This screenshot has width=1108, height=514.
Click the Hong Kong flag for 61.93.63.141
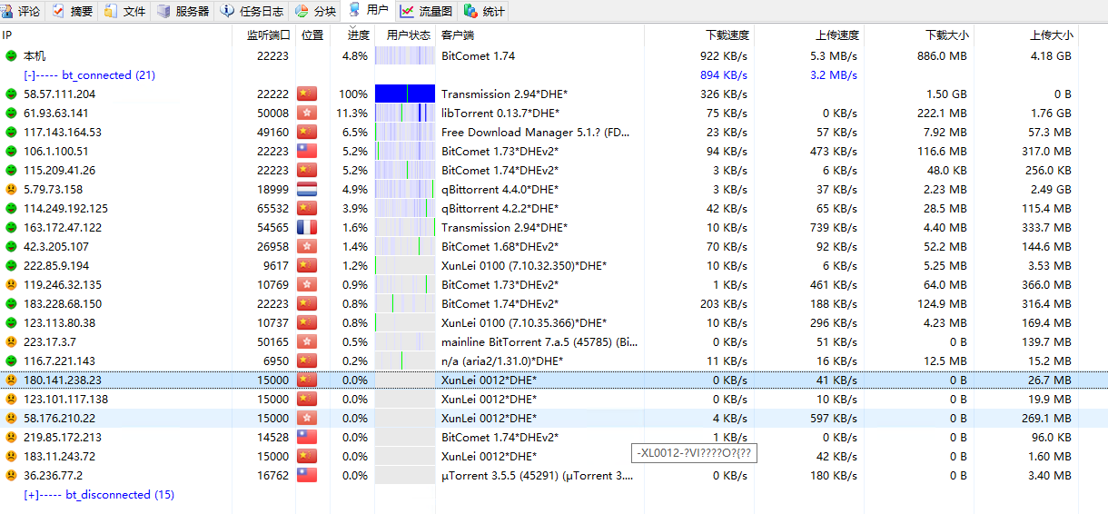[x=307, y=114]
